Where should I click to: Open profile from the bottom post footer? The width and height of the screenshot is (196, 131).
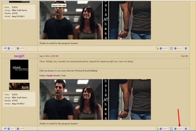21,129
